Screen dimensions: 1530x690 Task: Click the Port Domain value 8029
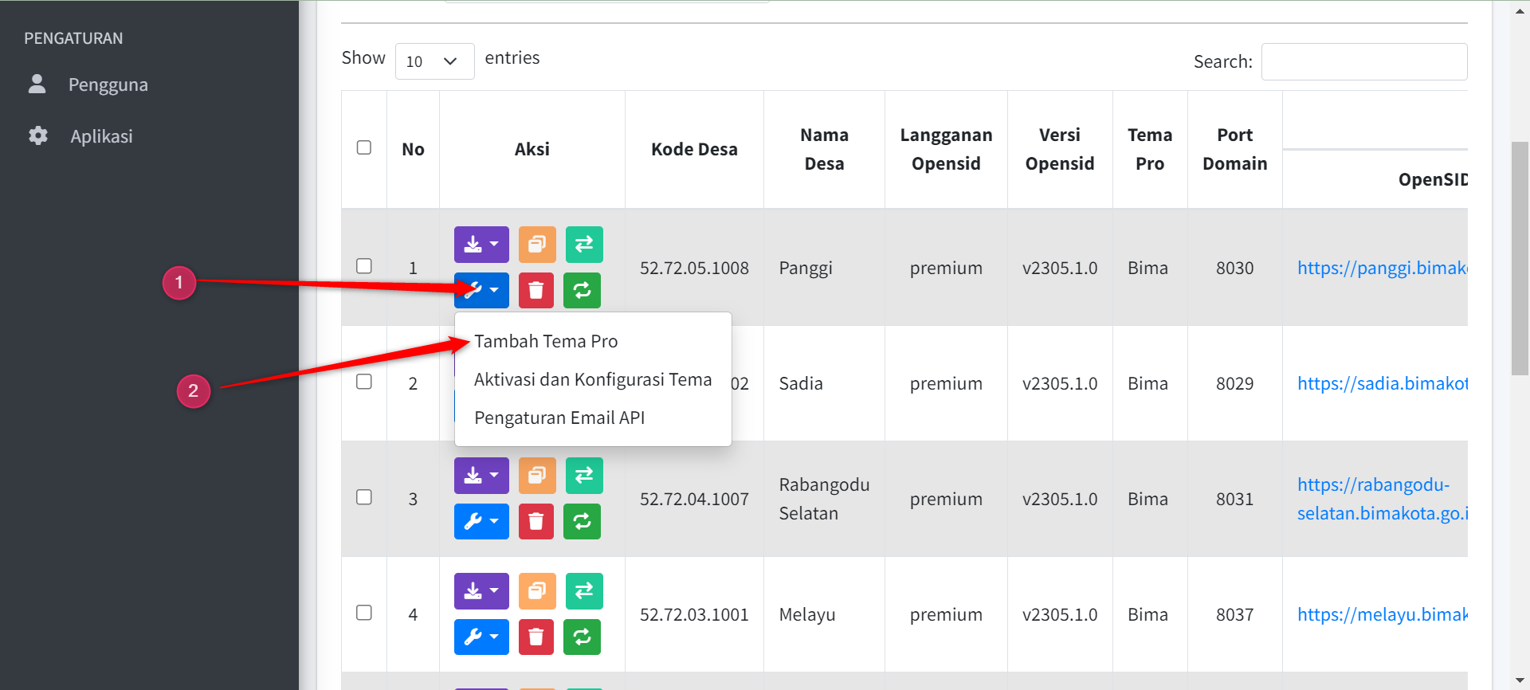tap(1234, 383)
